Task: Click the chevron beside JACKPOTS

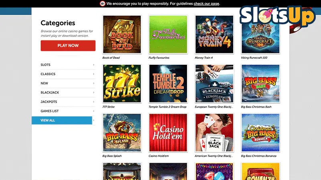Action: tap(93, 102)
